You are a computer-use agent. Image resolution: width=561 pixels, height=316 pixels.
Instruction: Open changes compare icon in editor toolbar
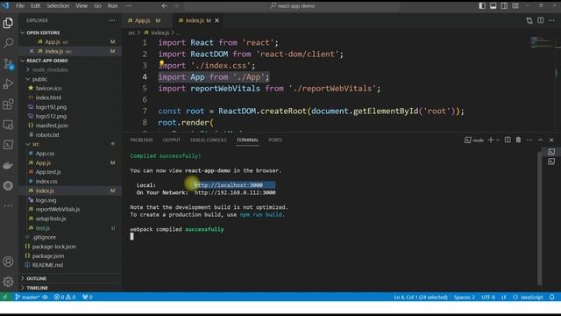529,20
